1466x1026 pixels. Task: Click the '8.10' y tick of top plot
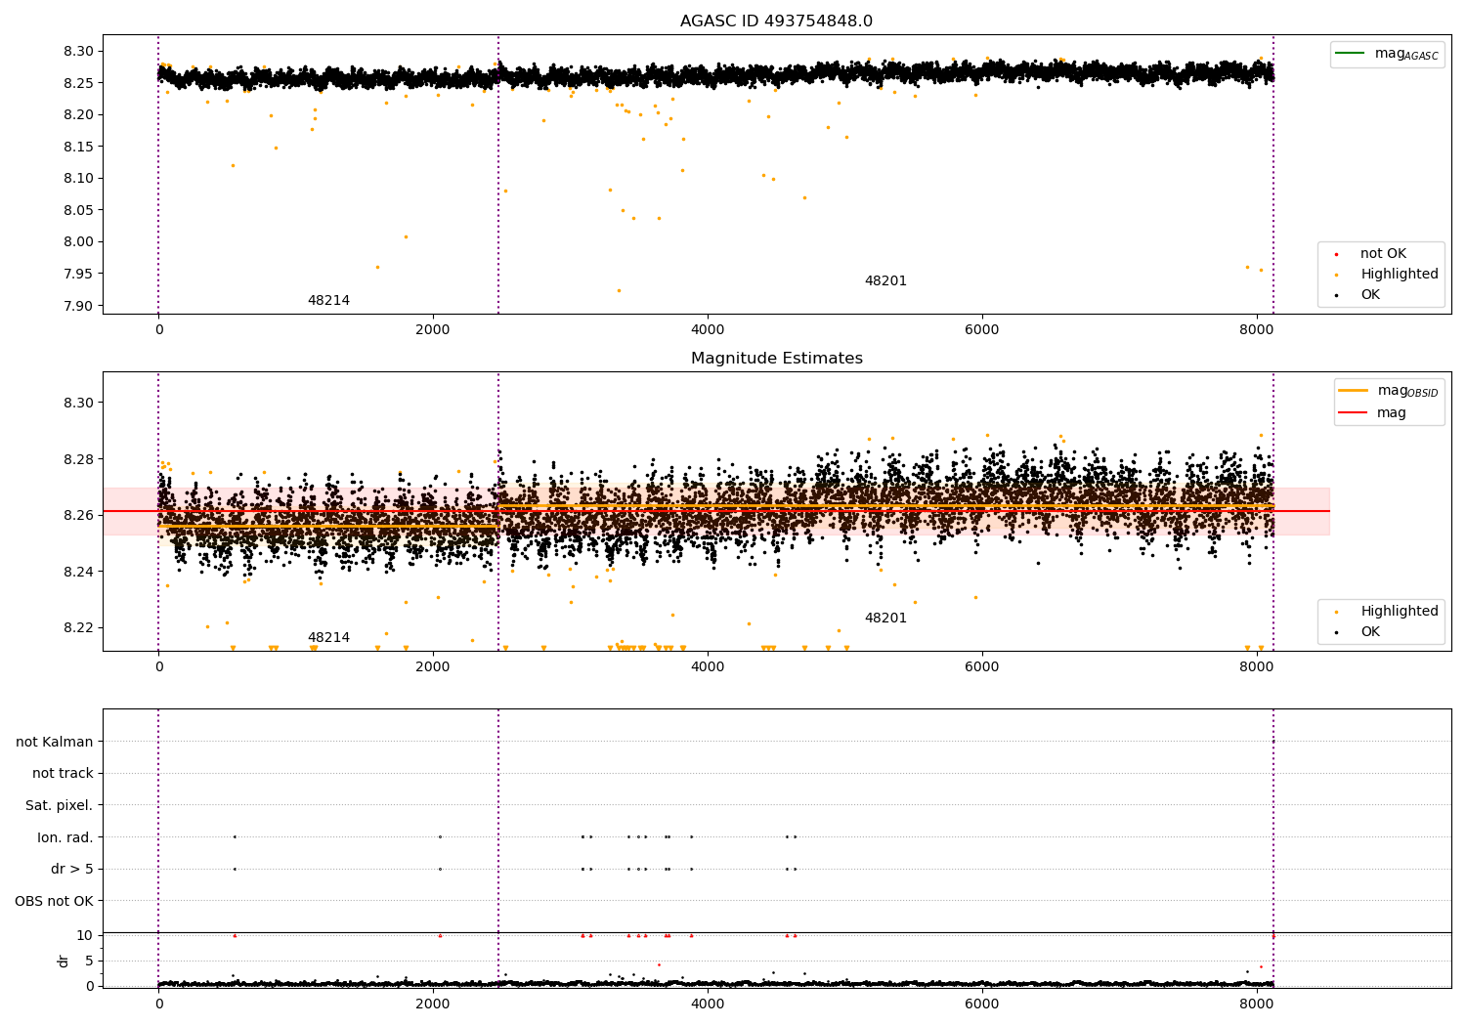tap(78, 179)
